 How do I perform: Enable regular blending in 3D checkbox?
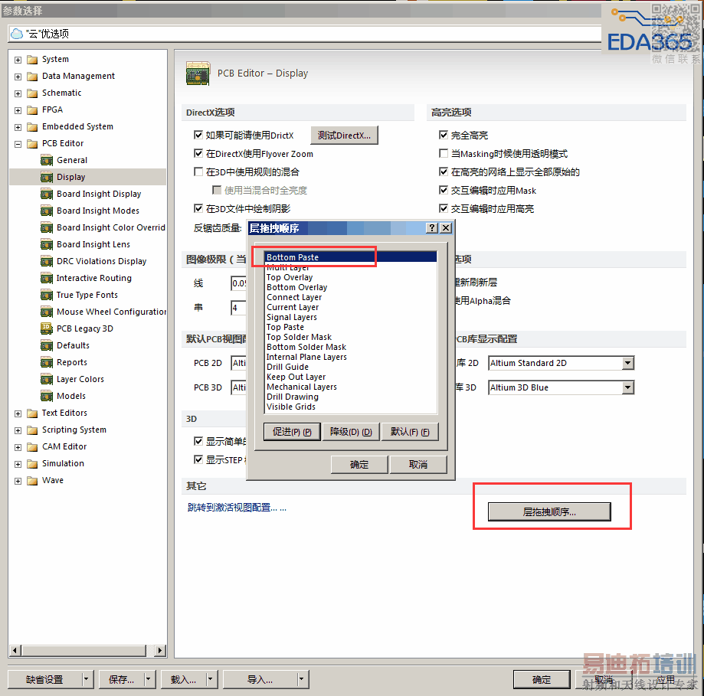(x=198, y=172)
